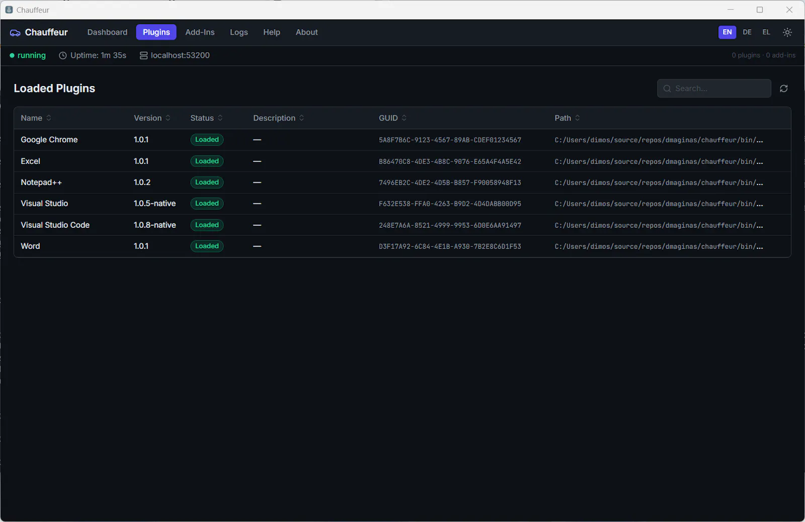The width and height of the screenshot is (805, 522).
Task: Click GUID 5A8F7B6C-9123-4567-89AB-CDEF01234567
Action: click(x=450, y=140)
